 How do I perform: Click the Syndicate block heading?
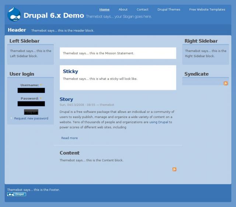coord(197,74)
